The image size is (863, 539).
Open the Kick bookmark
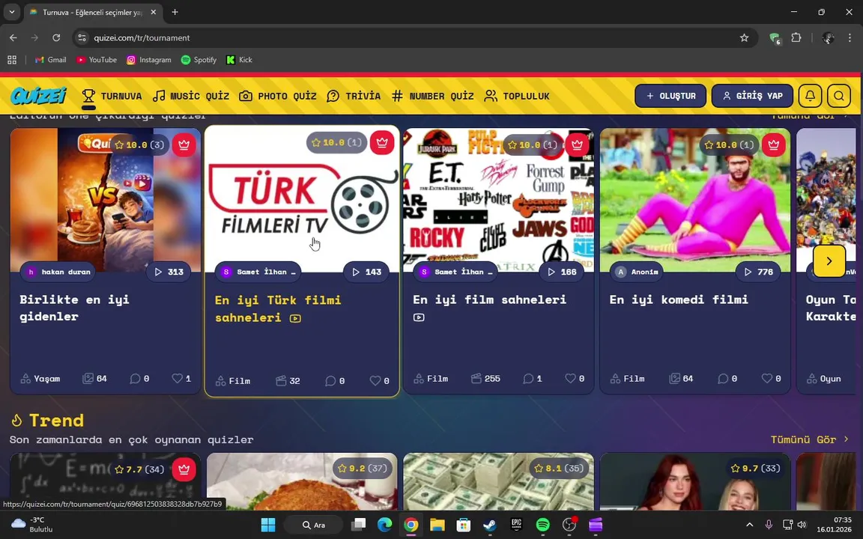pyautogui.click(x=240, y=60)
